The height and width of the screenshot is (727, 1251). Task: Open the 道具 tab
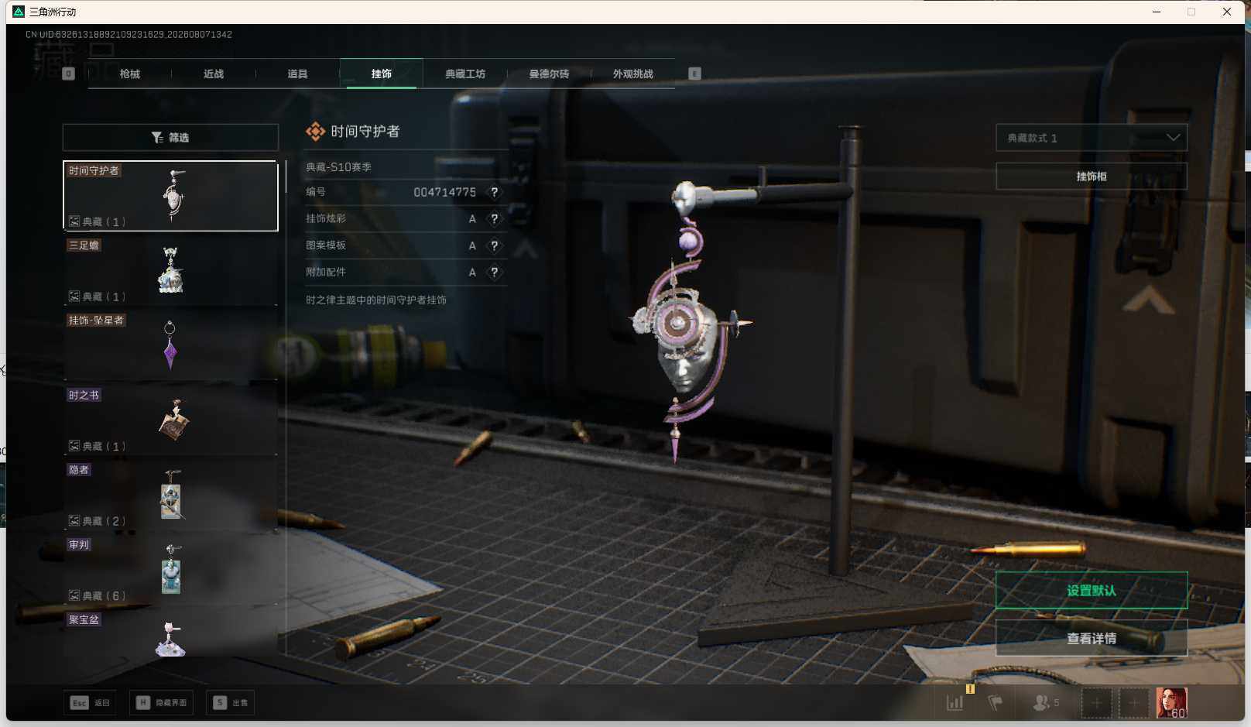coord(297,74)
